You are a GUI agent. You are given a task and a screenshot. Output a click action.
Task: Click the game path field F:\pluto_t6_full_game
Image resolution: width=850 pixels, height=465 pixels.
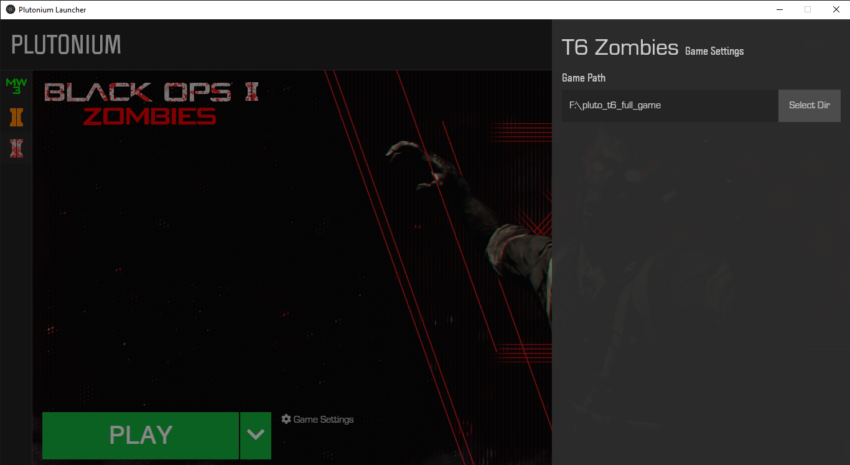(x=670, y=105)
